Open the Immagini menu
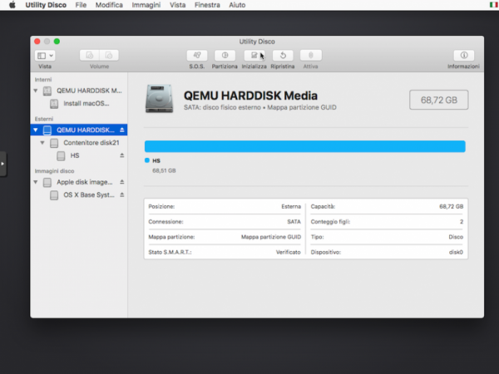 coord(146,5)
